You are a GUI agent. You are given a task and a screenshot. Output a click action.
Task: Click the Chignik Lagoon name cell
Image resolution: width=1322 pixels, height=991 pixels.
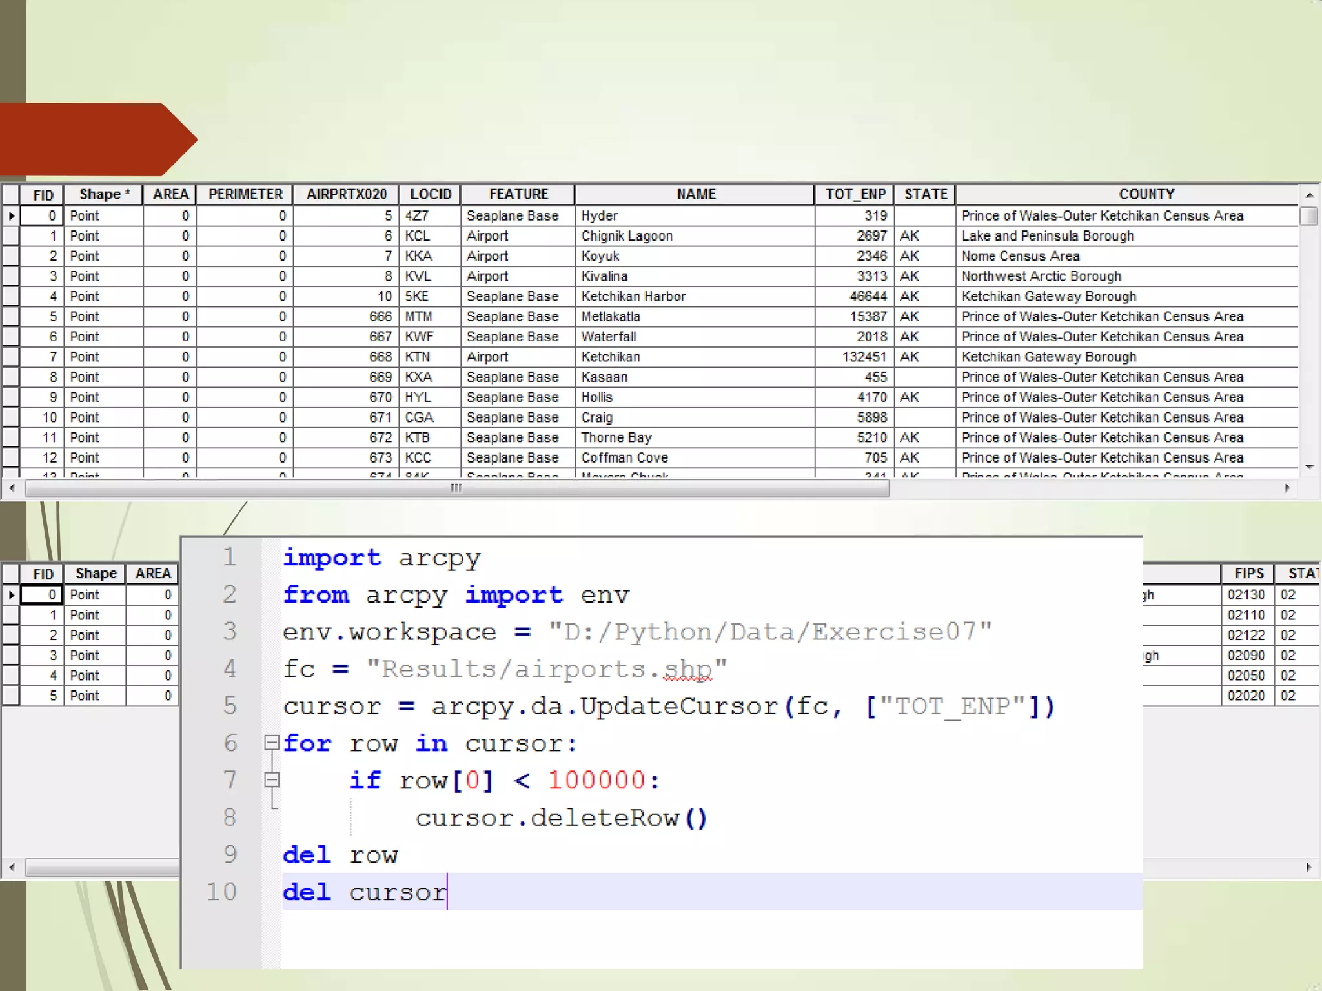tap(695, 236)
